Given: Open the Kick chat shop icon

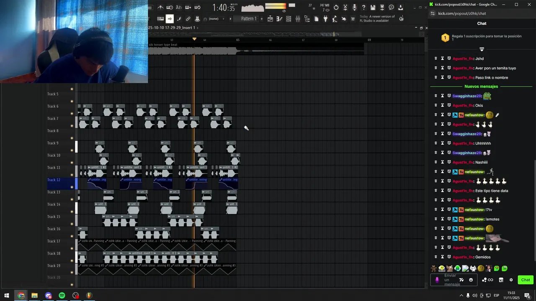Looking at the screenshot, I should coord(501,280).
